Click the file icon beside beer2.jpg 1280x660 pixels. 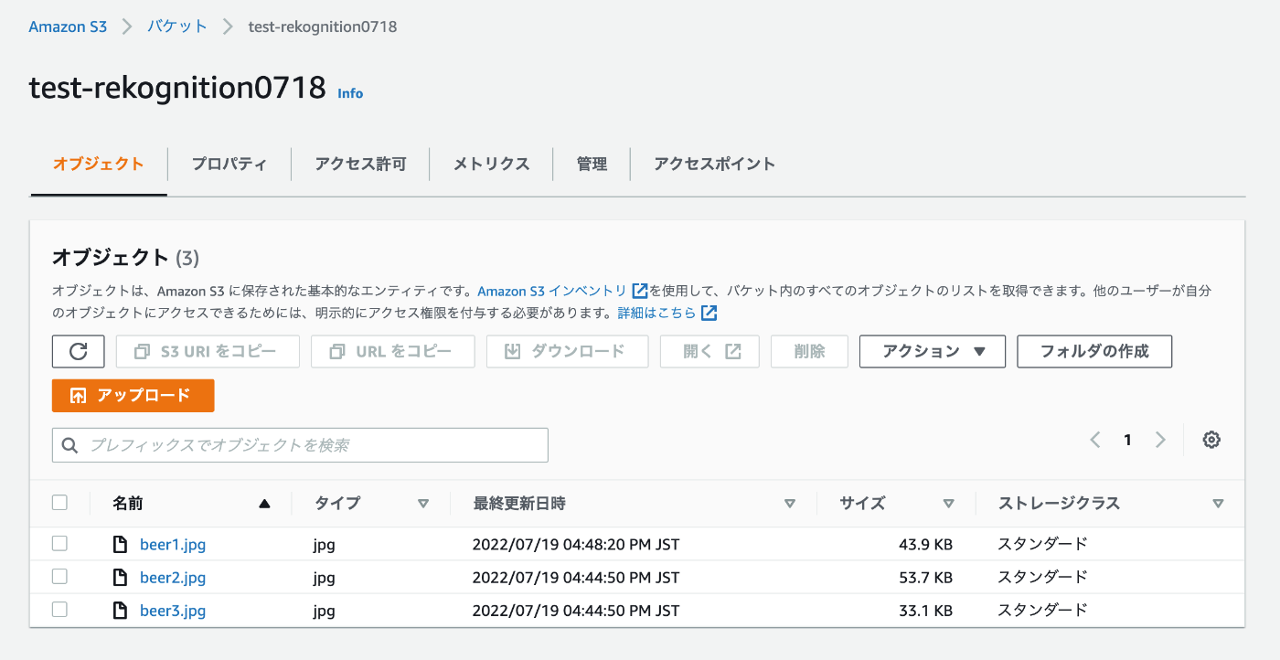click(120, 578)
